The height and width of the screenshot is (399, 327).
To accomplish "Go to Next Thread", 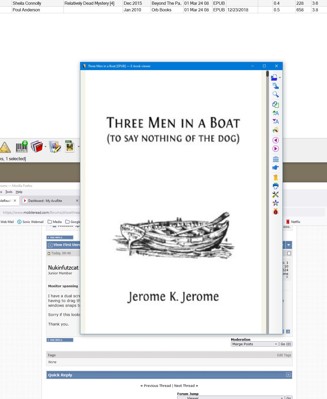I will pos(184,386).
